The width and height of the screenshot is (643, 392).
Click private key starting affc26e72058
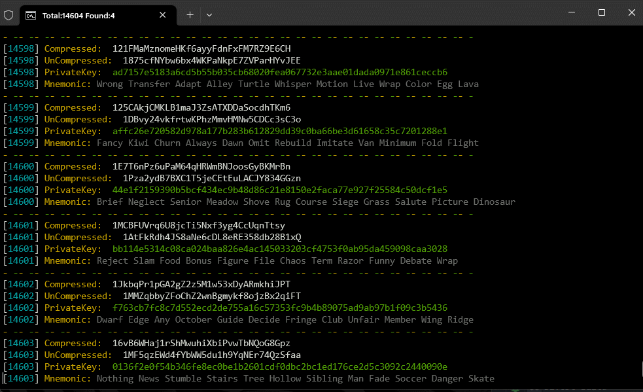click(x=280, y=132)
